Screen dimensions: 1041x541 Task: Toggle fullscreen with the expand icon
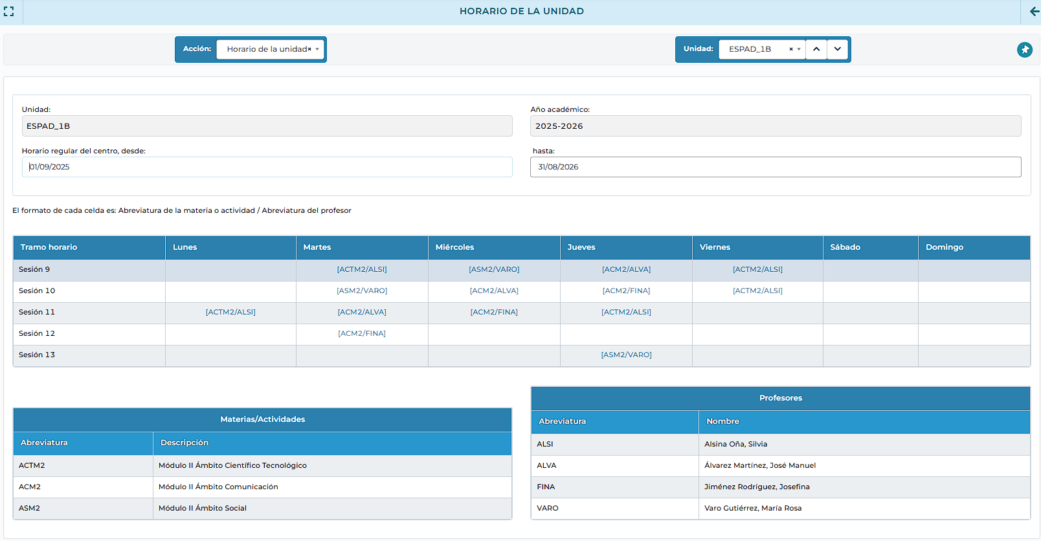point(9,12)
